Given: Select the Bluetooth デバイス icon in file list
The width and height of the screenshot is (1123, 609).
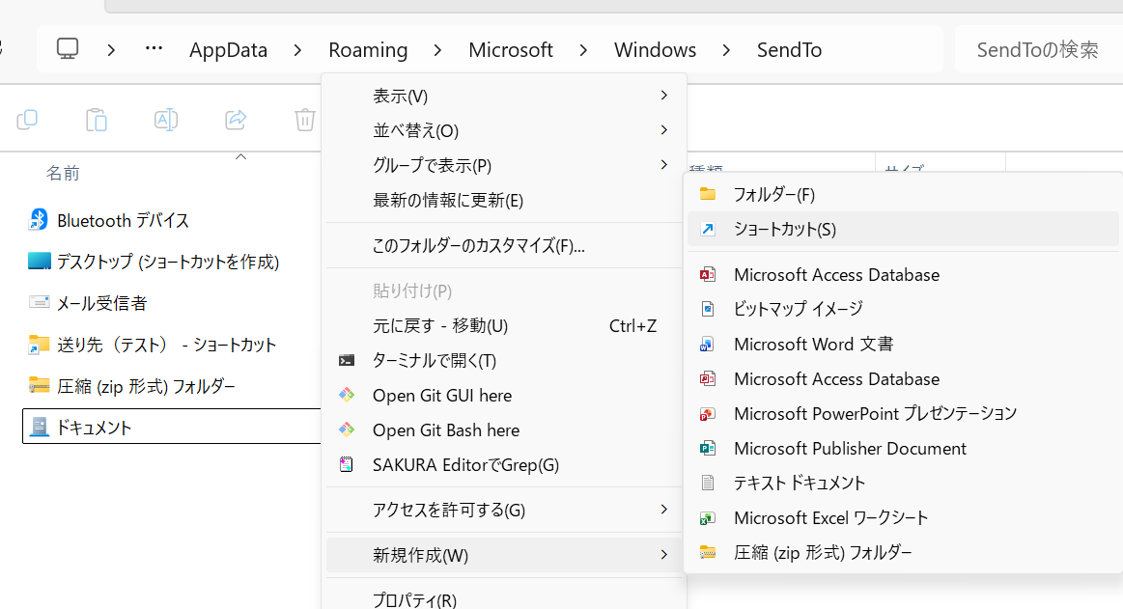Looking at the screenshot, I should (39, 220).
